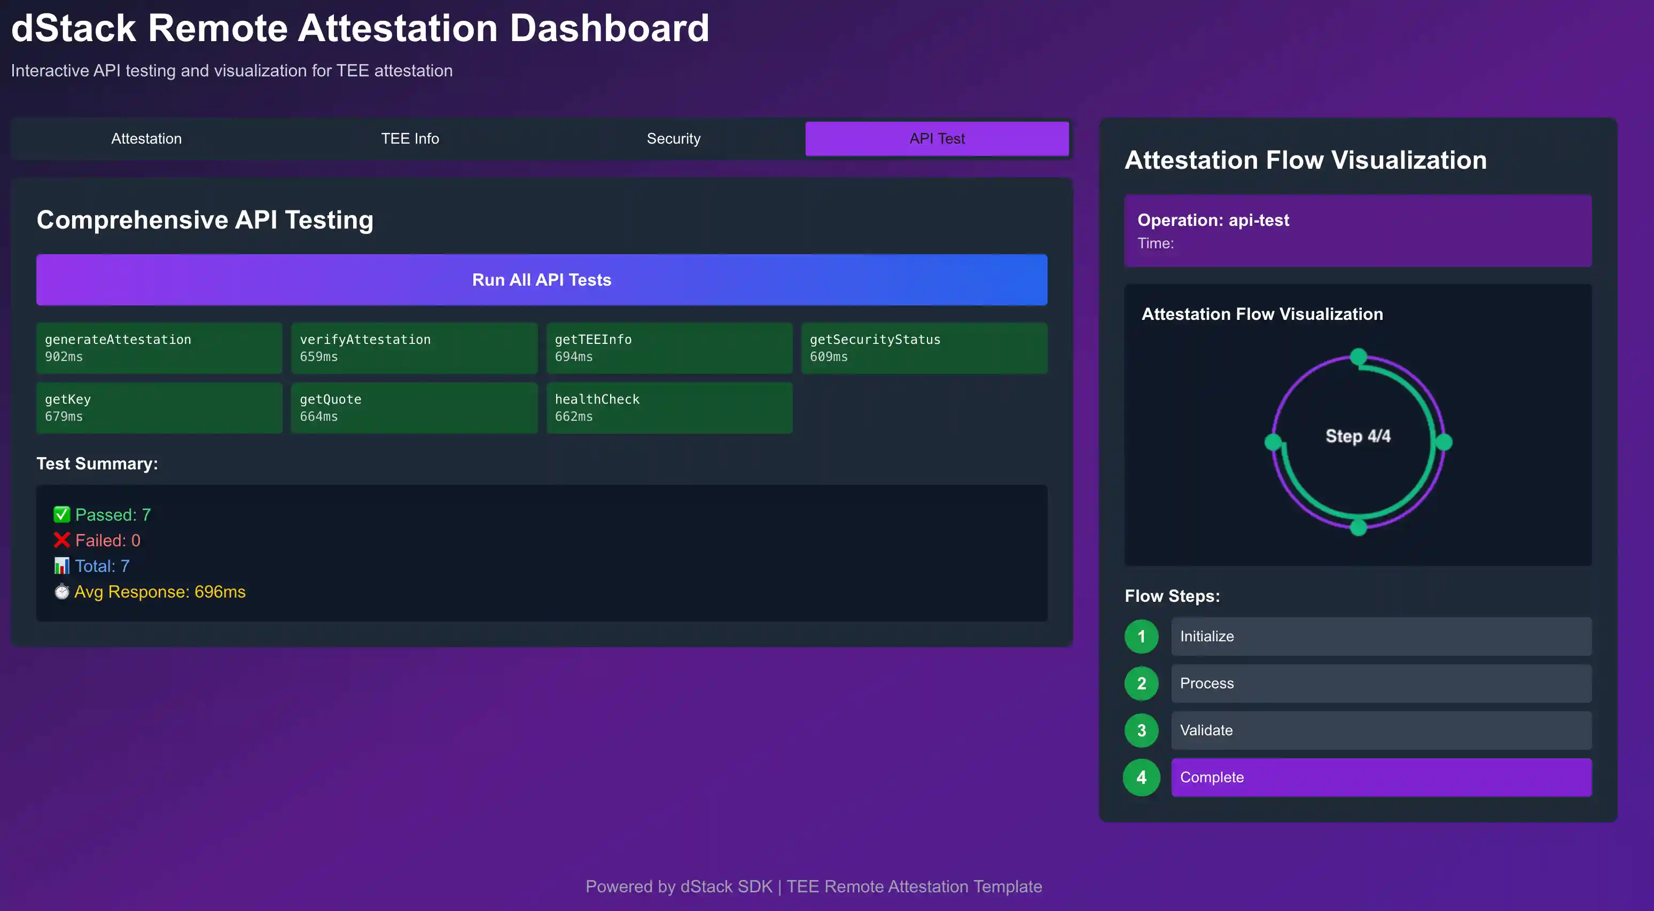Switch to the Attestation tab
The width and height of the screenshot is (1654, 911).
[146, 138]
